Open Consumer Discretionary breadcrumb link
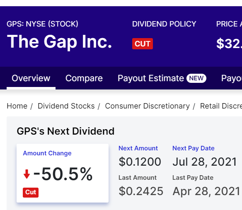 [x=148, y=106]
